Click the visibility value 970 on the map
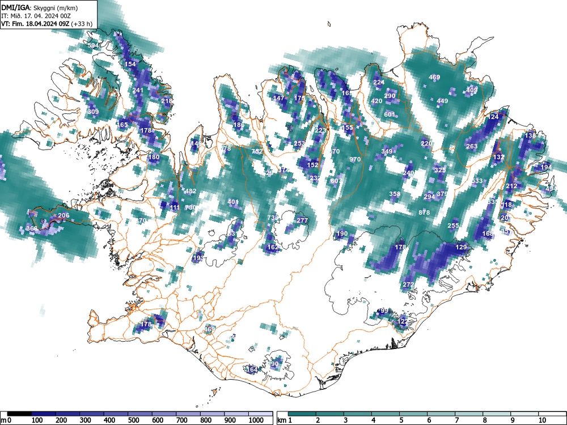 [x=355, y=159]
